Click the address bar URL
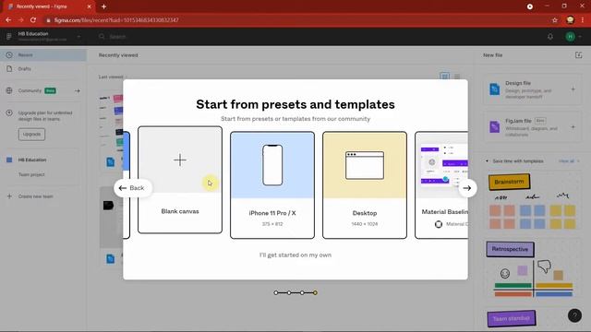Image resolution: width=591 pixels, height=332 pixels. (x=116, y=20)
